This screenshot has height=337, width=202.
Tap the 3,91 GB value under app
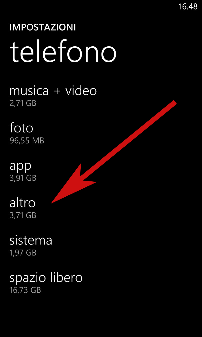(x=23, y=178)
